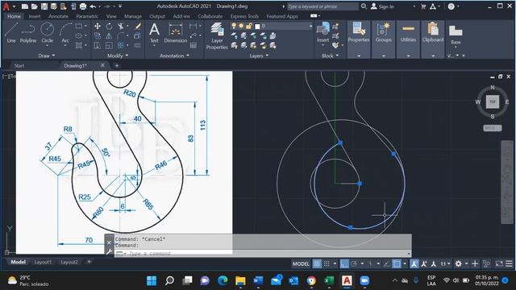Image resolution: width=516 pixels, height=290 pixels.
Task: Switch to the Annotate ribbon tab
Action: (x=58, y=16)
